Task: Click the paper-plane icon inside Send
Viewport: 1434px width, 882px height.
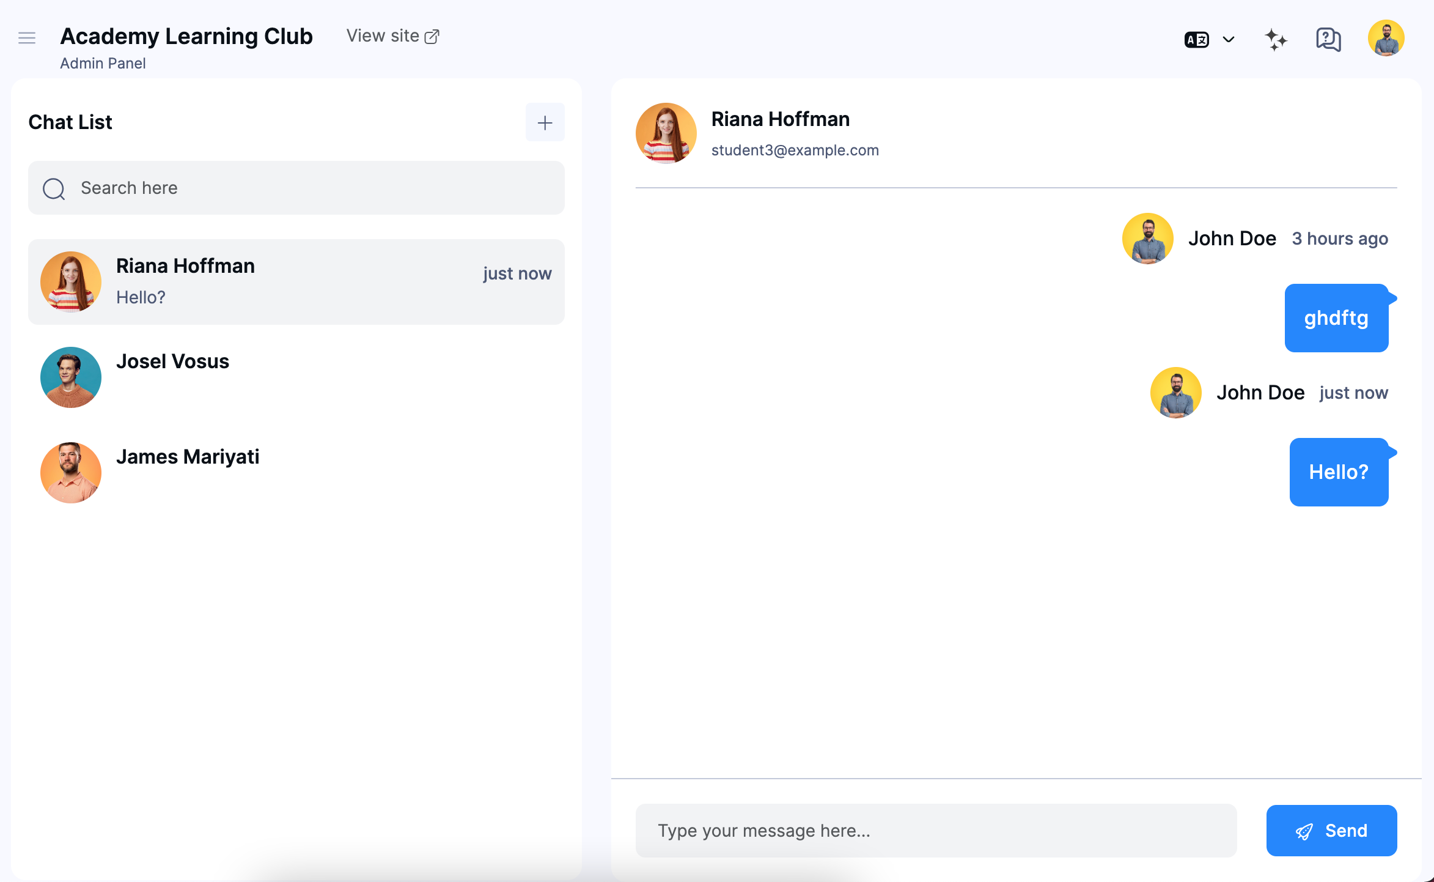Action: pos(1304,831)
